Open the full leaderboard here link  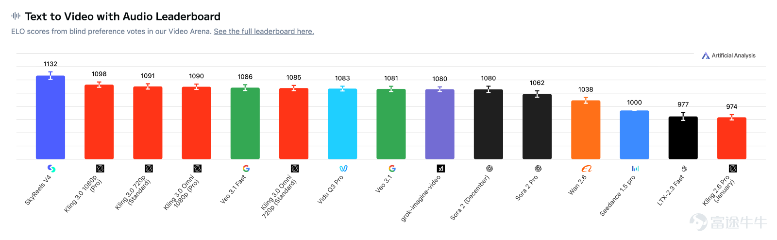point(264,31)
